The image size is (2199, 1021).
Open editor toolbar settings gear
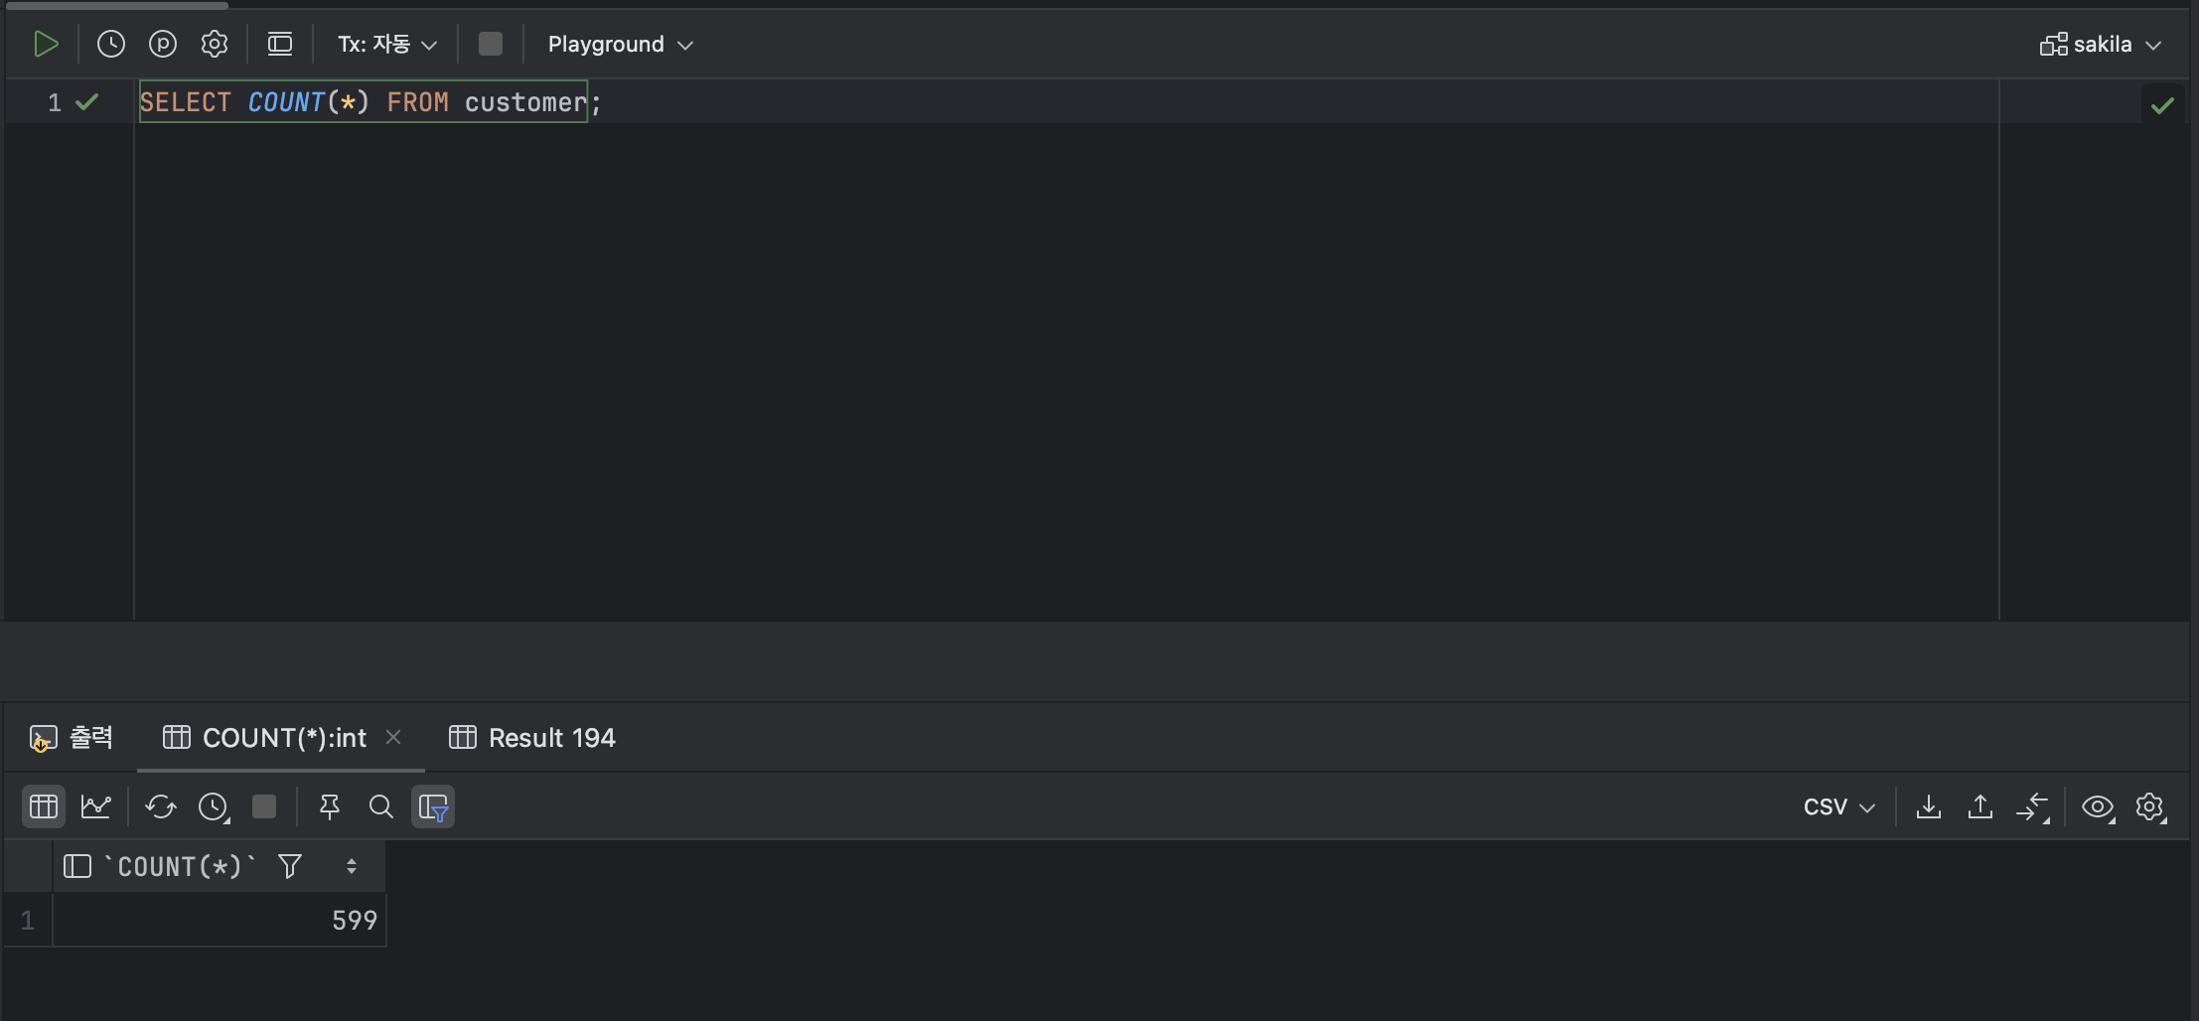215,44
